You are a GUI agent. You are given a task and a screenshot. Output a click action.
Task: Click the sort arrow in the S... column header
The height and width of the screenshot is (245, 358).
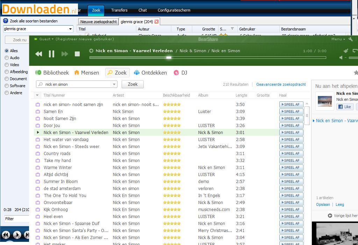[x=232, y=29]
